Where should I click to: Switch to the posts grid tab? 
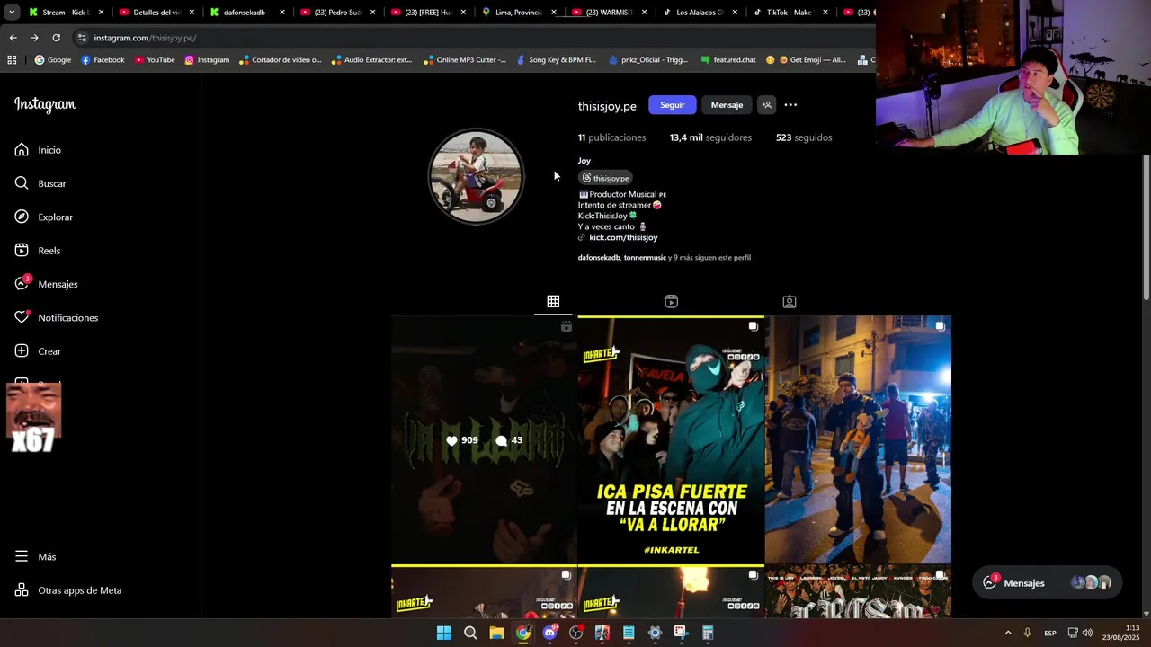(x=553, y=302)
